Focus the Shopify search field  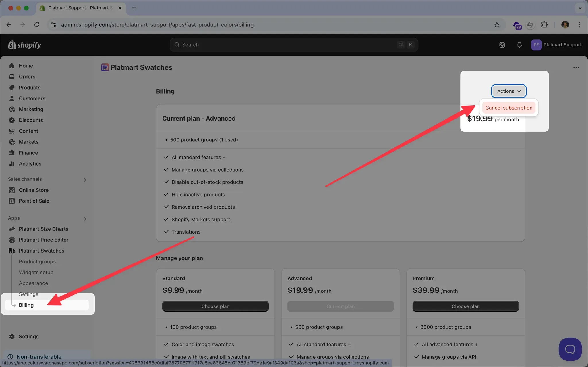(x=293, y=45)
